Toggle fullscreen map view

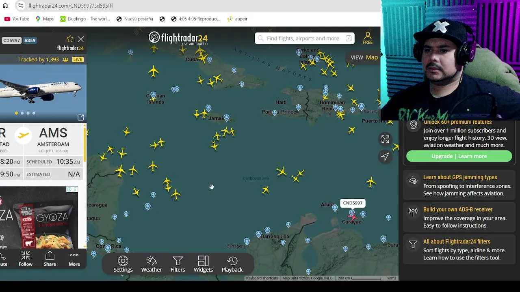(x=385, y=139)
